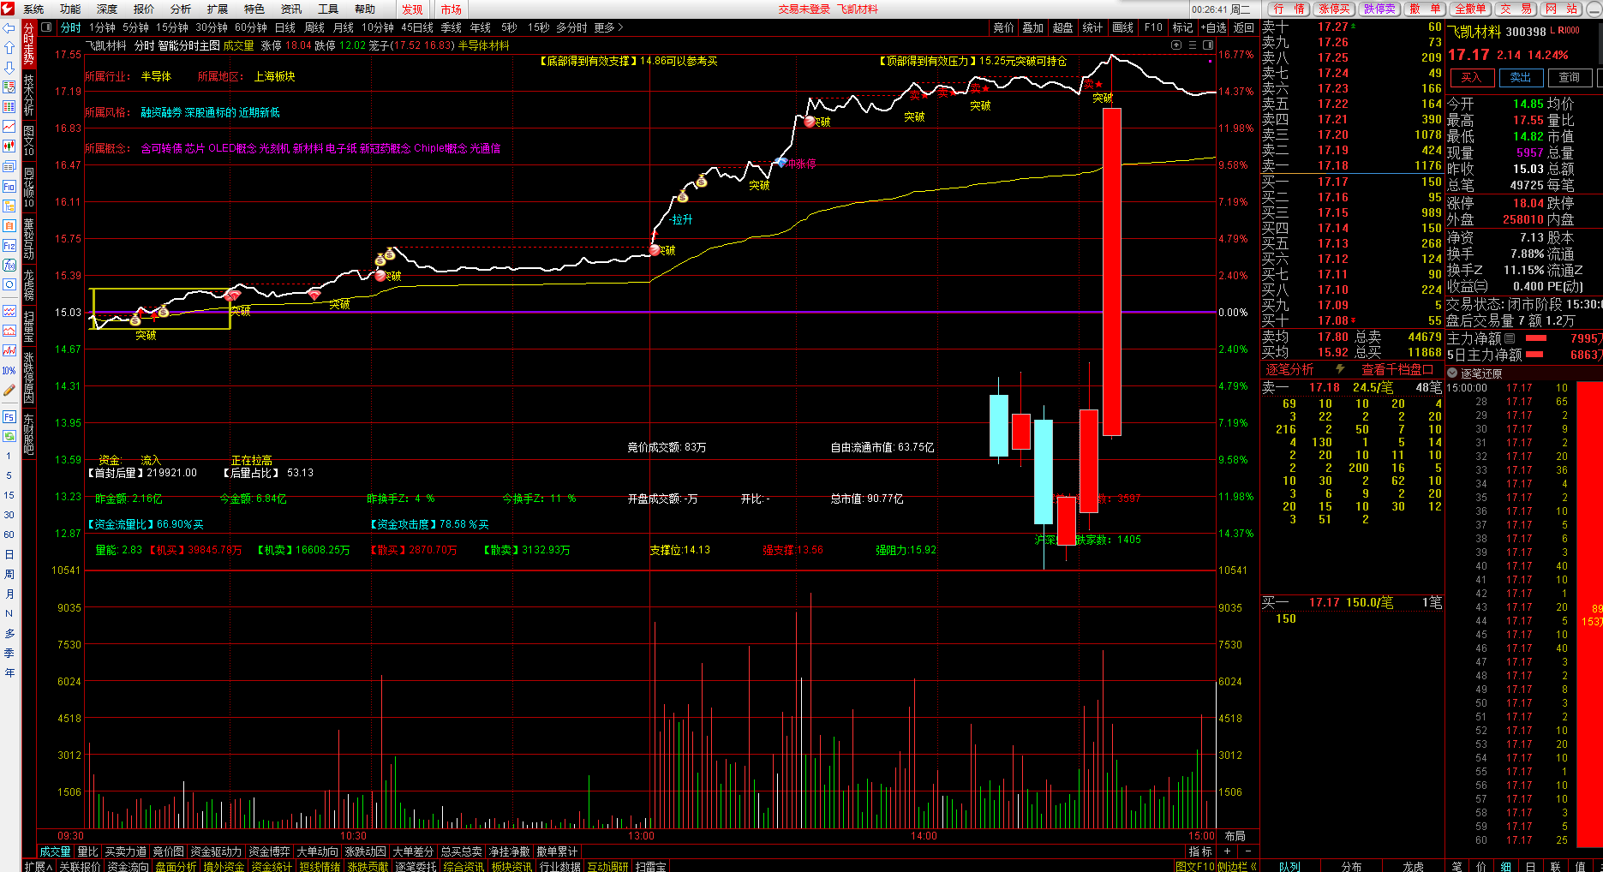The width and height of the screenshot is (1603, 872).
Task: Click the f(x) formula icon
Action: (x=9, y=265)
